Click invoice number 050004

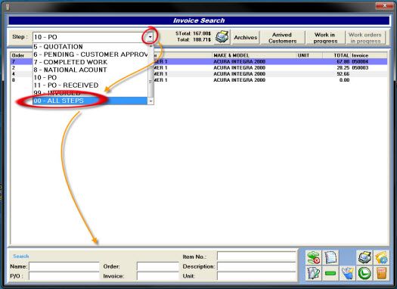pyautogui.click(x=360, y=61)
